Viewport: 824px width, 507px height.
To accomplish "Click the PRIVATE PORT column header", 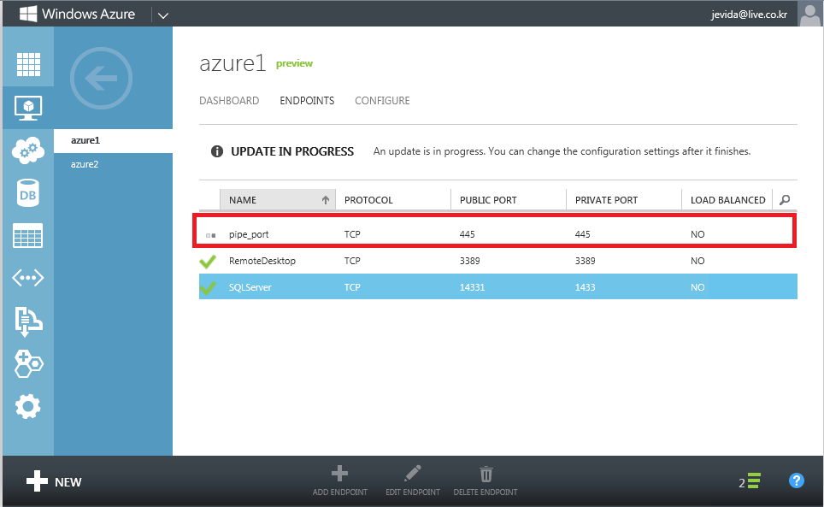I will (624, 200).
